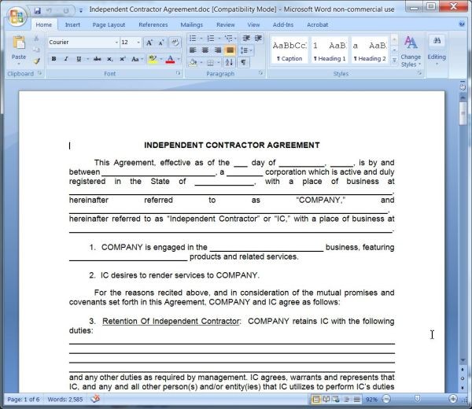The image size is (472, 409).
Task: Switch to Insert tab
Action: tap(72, 24)
